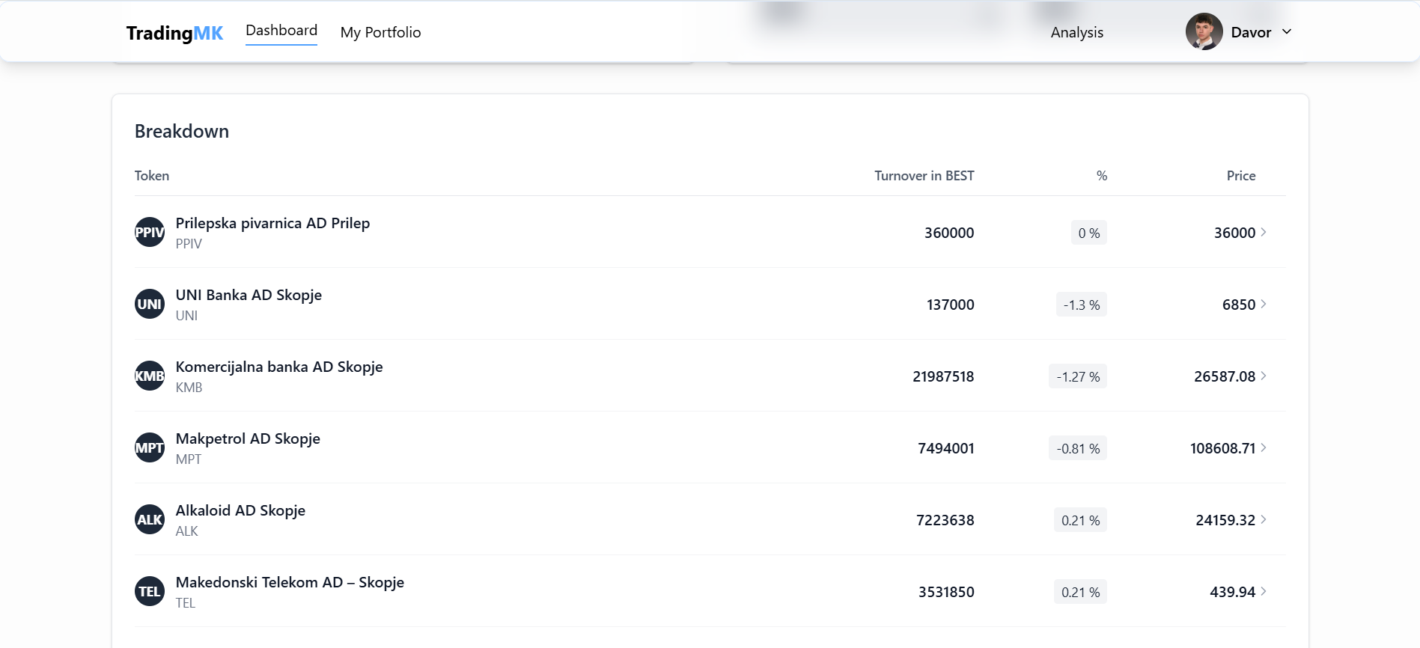Click the ALK token avatar icon
This screenshot has height=648, width=1420.
tap(149, 519)
